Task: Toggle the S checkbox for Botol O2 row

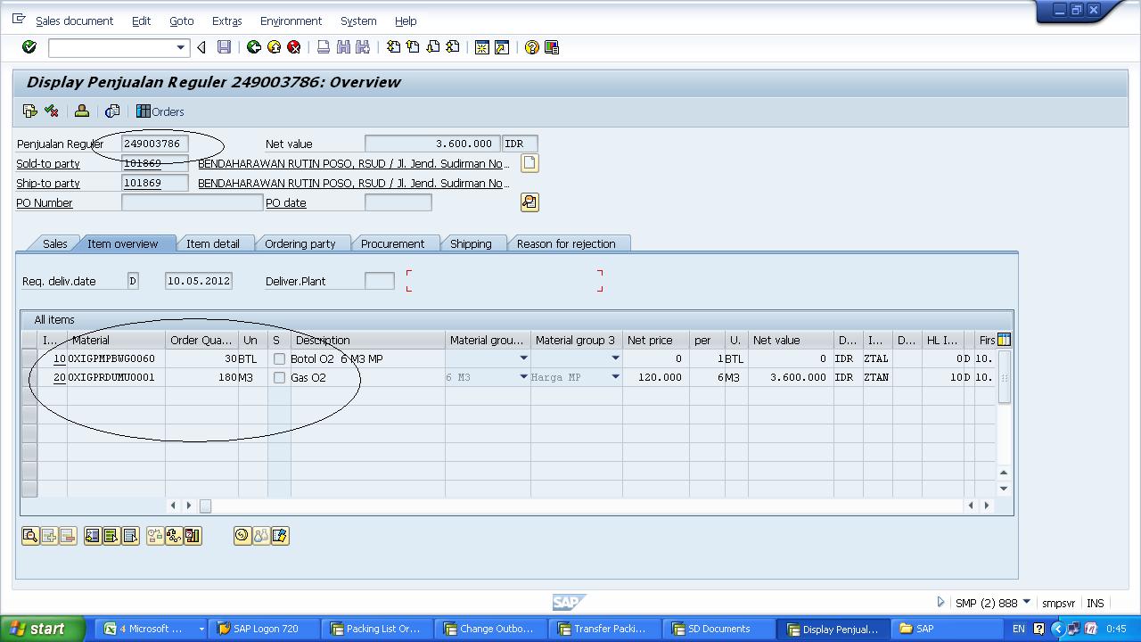Action: point(279,358)
